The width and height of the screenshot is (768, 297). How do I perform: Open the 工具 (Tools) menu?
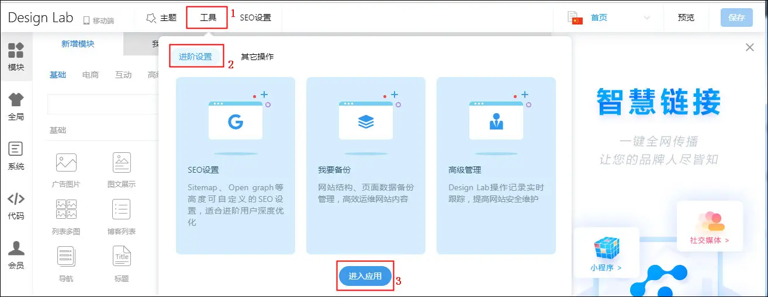tap(207, 18)
